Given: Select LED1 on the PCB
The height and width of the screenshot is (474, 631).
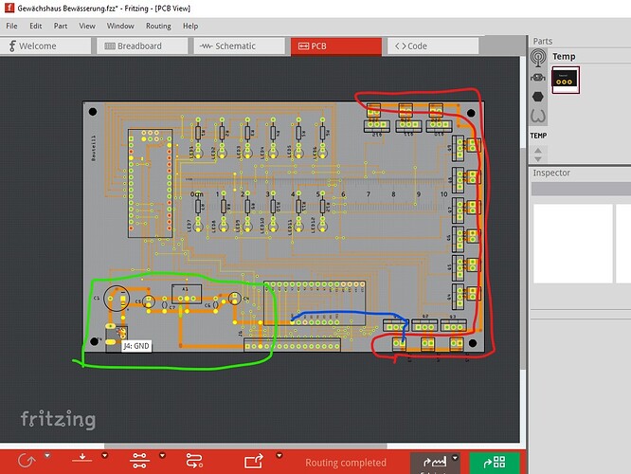Looking at the screenshot, I should [198, 152].
